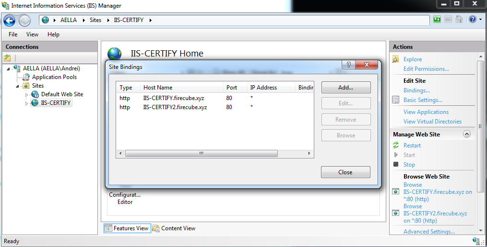Click the Sites folder icon
This screenshot has width=487, height=247.
coord(26,86)
